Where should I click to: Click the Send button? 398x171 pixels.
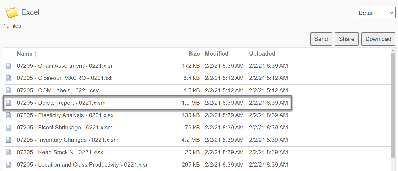click(x=321, y=39)
